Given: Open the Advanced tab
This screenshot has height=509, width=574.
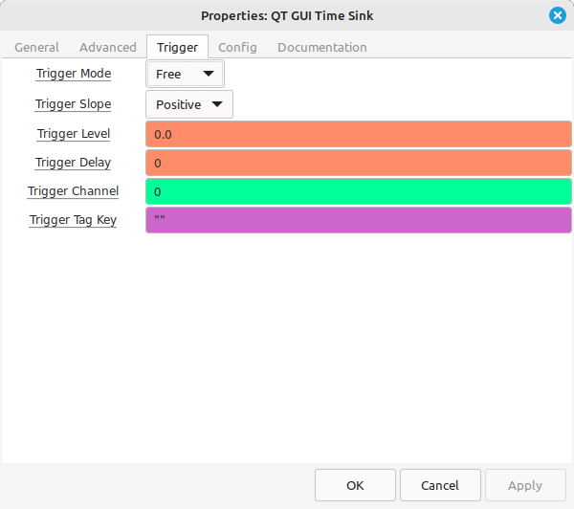Looking at the screenshot, I should tap(108, 47).
